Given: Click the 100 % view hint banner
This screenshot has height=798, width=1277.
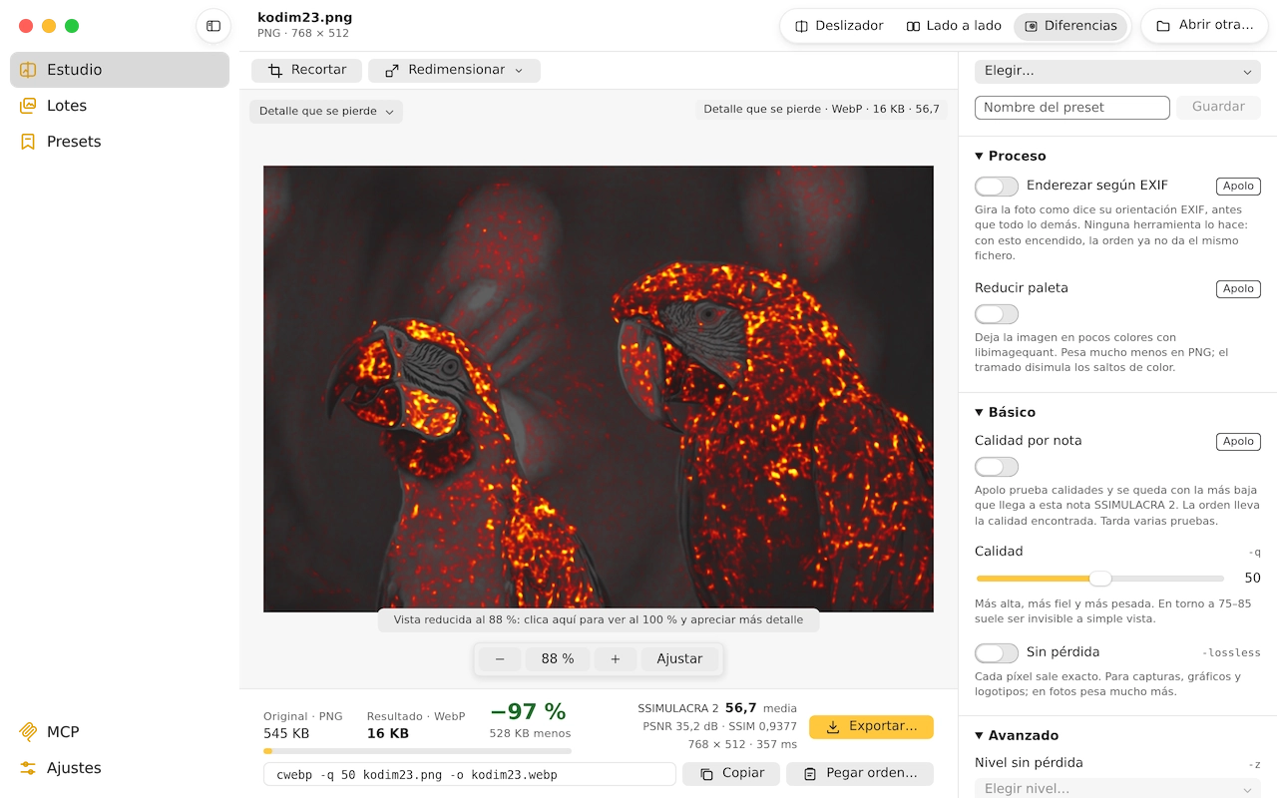Looking at the screenshot, I should [599, 620].
